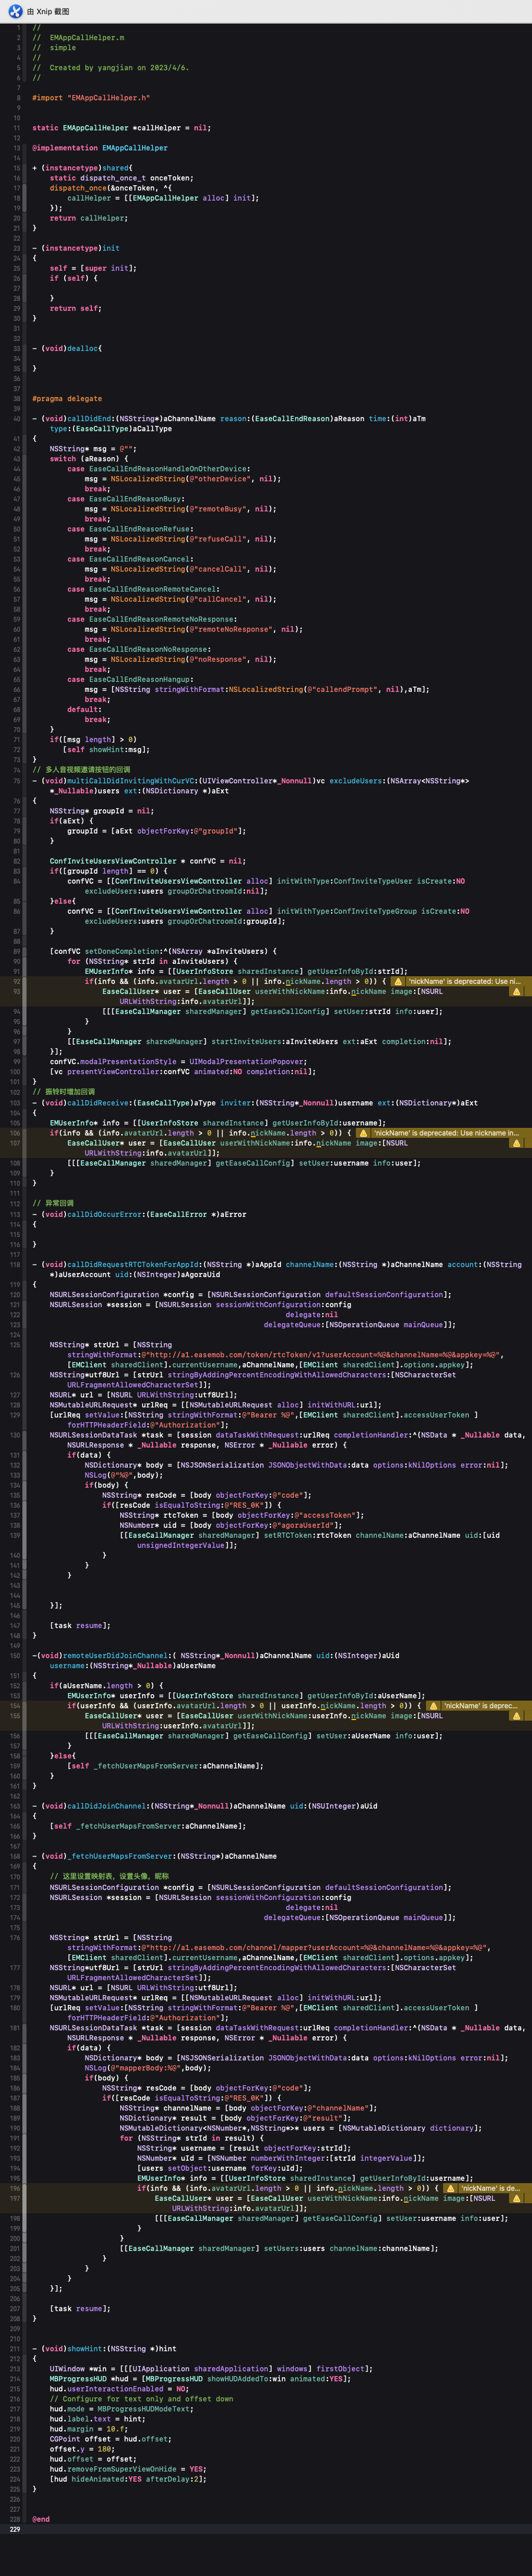Click the warning triangle icon on line 154

[x=433, y=1706]
